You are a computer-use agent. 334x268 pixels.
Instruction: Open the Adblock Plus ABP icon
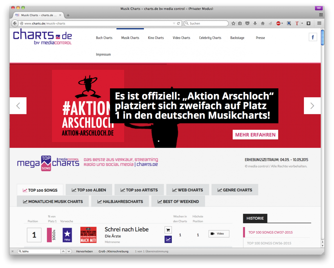pyautogui.click(x=278, y=23)
